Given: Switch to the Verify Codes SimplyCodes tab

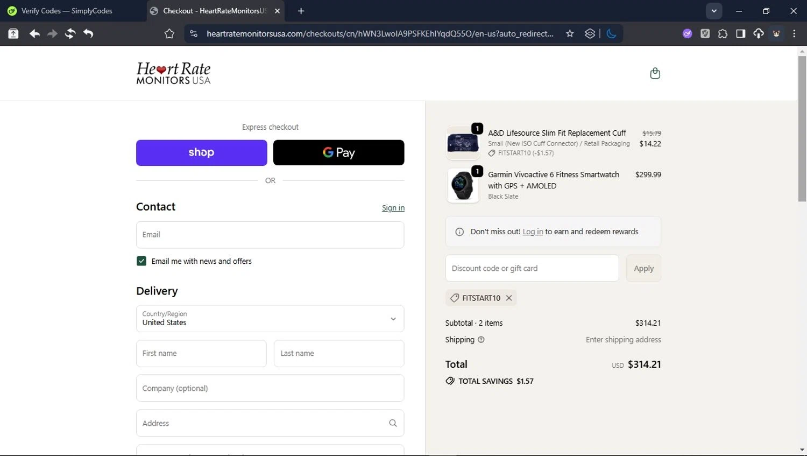Looking at the screenshot, I should click(x=73, y=11).
